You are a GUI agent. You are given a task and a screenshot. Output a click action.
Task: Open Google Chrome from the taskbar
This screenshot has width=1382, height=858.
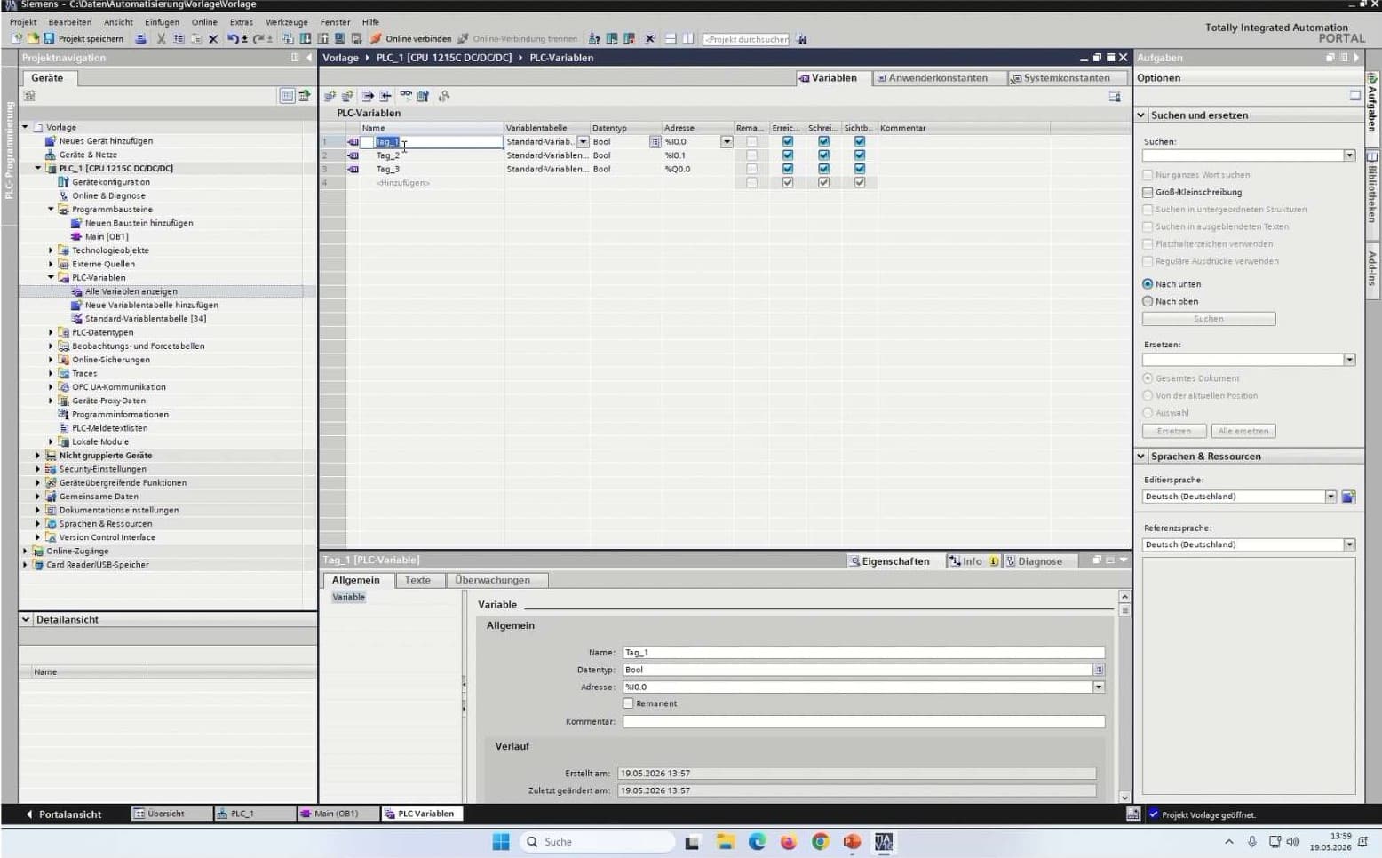pos(821,842)
